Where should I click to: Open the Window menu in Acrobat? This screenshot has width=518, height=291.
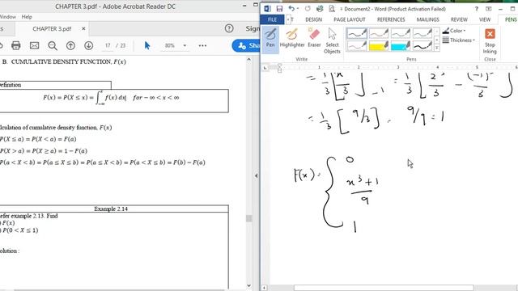point(7,17)
